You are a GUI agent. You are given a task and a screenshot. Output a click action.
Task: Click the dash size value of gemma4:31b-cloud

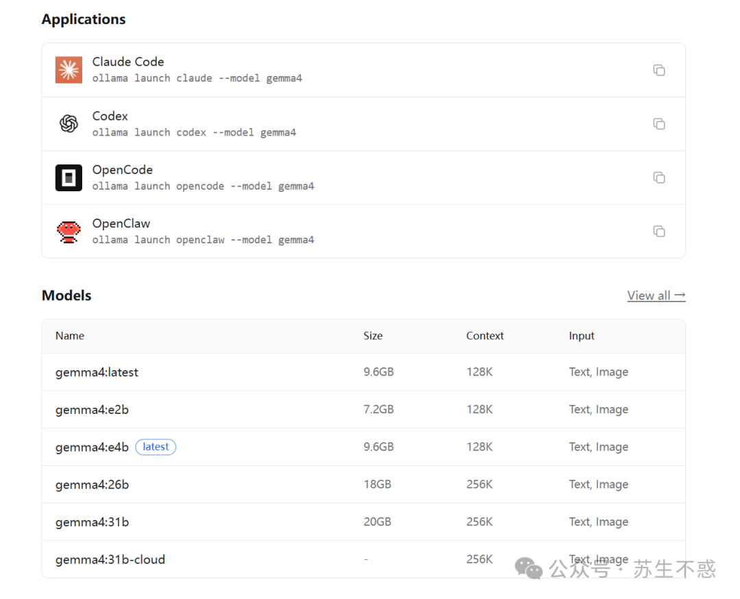pyautogui.click(x=366, y=559)
